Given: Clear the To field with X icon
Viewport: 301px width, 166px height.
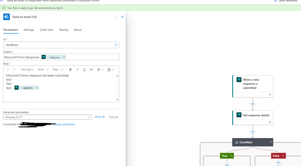Looking at the screenshot, I should [116, 45].
